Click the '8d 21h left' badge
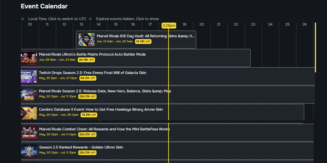The image size is (327, 163). point(88,78)
